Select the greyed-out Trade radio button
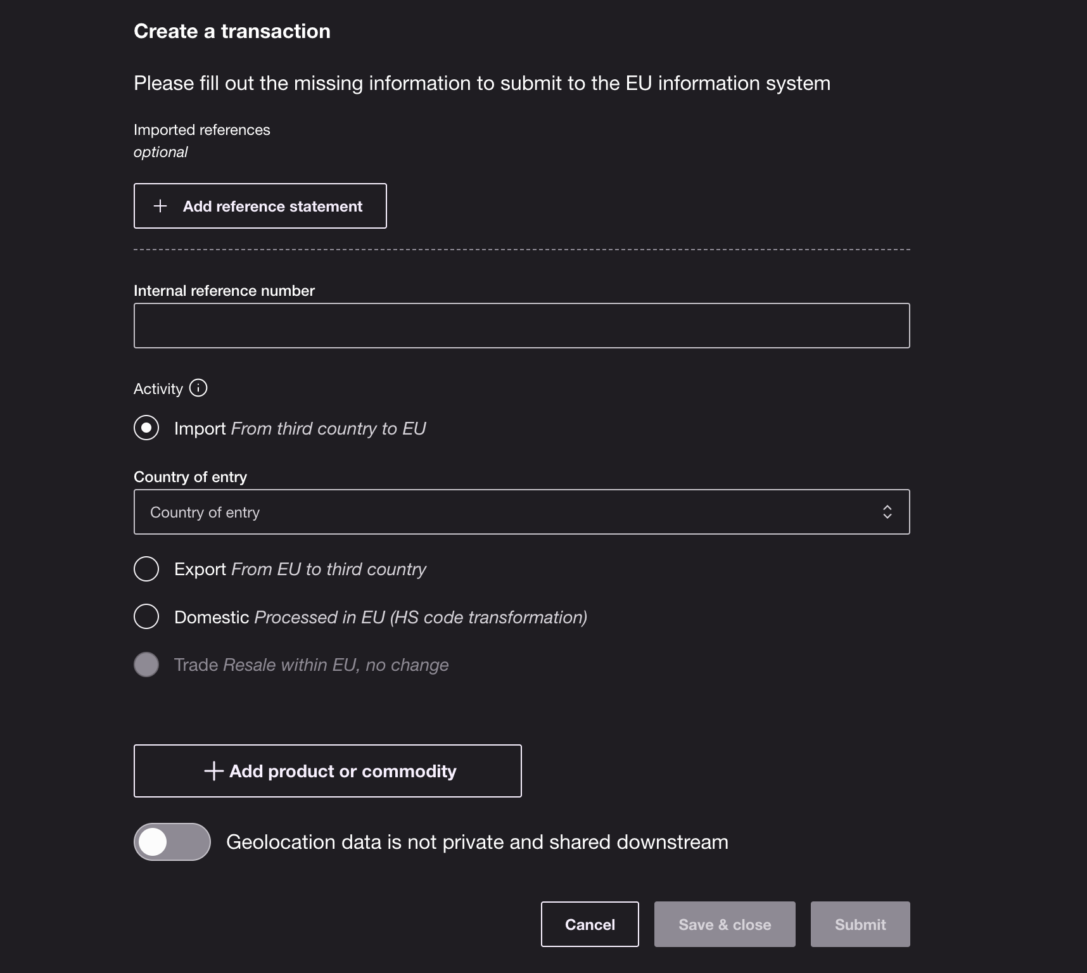 tap(146, 665)
